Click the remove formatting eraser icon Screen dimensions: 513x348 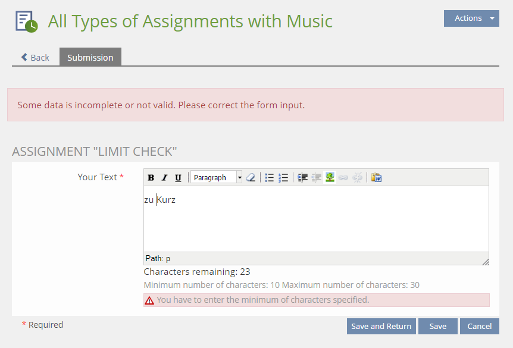251,177
